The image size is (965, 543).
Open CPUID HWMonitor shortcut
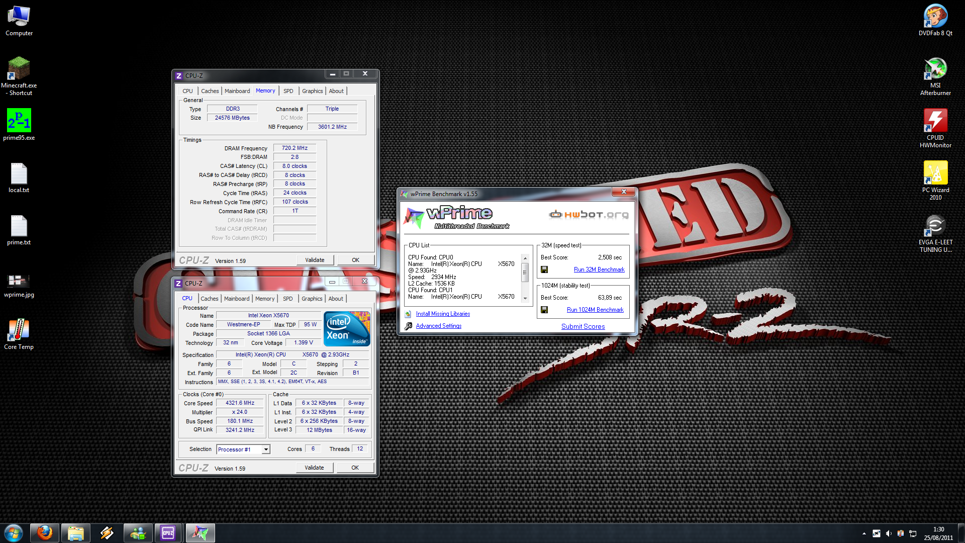pyautogui.click(x=935, y=128)
